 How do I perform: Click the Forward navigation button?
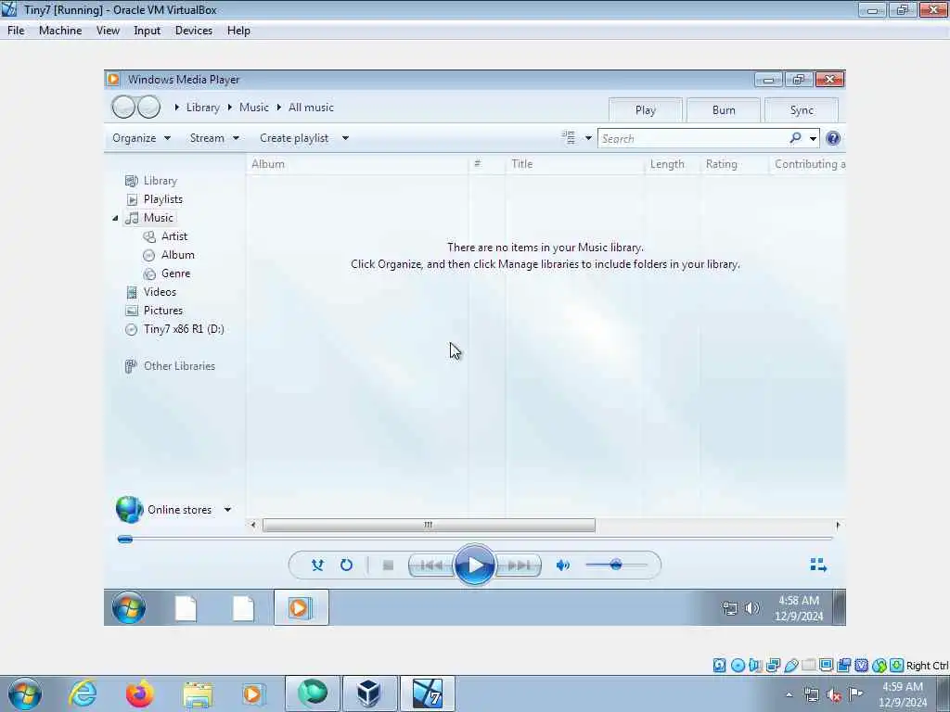[x=148, y=108]
